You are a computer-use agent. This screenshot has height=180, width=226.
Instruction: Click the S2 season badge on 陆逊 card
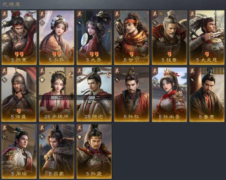coord(108,75)
